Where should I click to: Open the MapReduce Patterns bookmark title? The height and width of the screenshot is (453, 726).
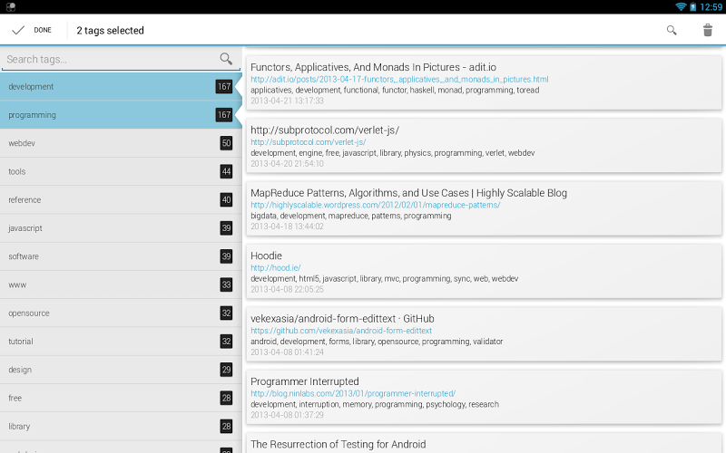[408, 193]
